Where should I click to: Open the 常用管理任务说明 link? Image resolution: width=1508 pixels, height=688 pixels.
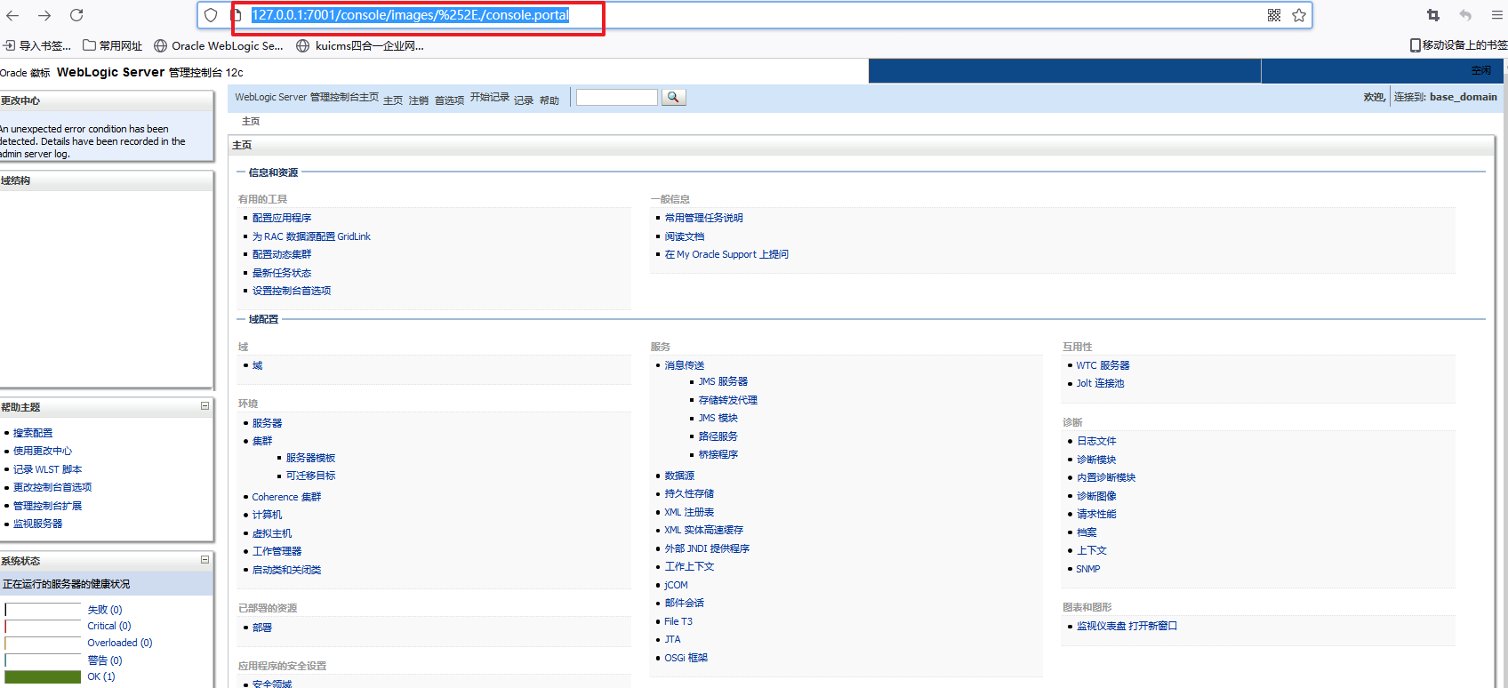pyautogui.click(x=704, y=218)
